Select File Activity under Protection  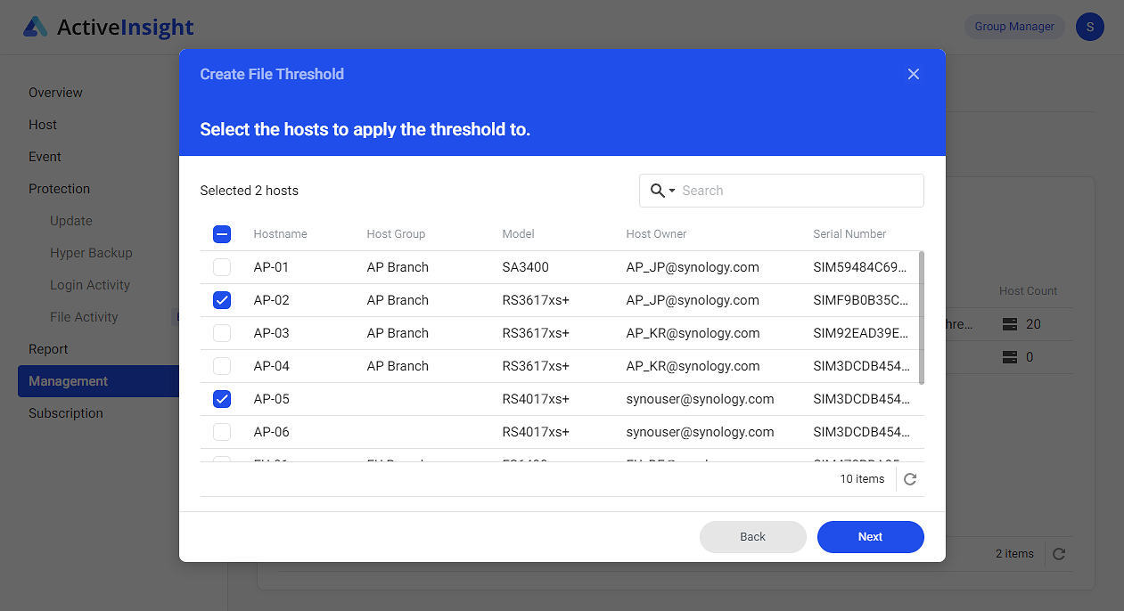[x=85, y=316]
